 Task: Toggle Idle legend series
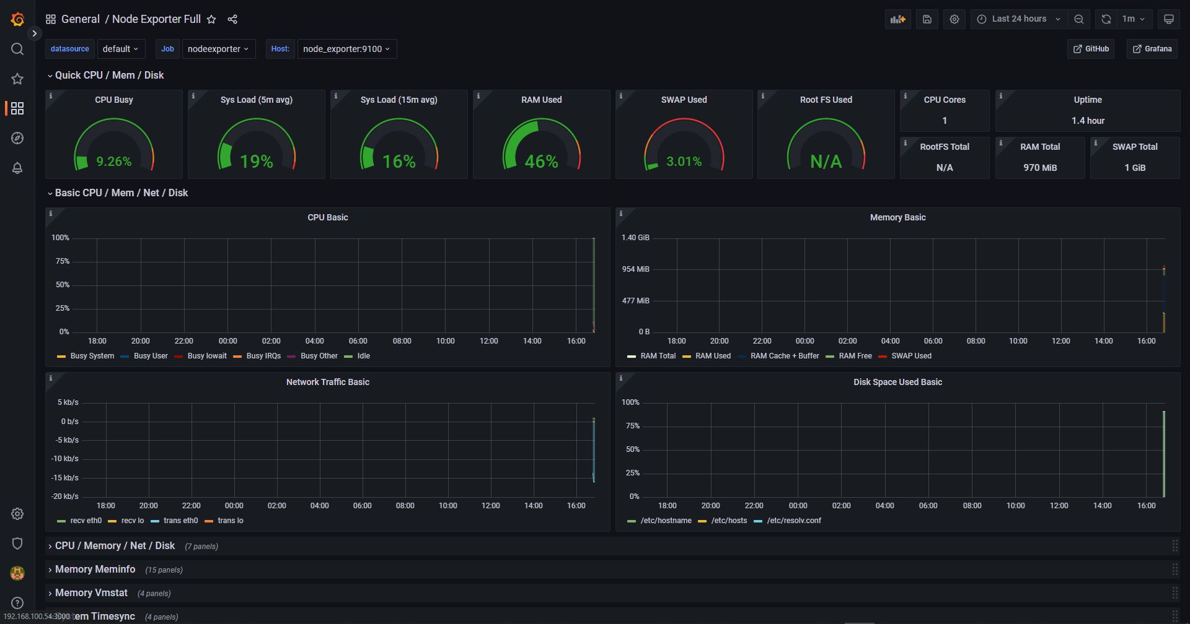[363, 356]
